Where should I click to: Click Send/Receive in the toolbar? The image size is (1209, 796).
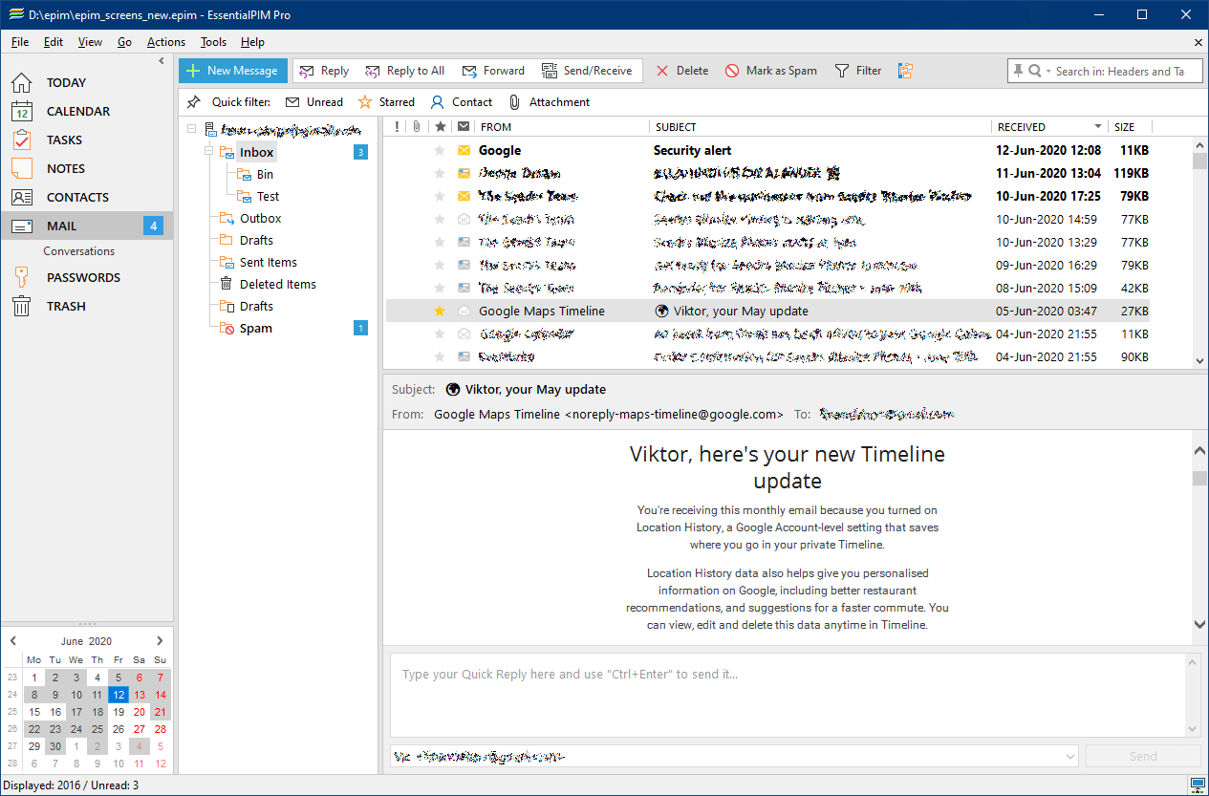point(587,71)
